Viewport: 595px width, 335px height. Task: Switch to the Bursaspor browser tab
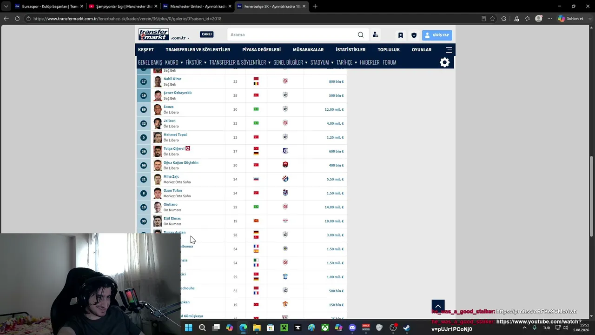pos(49,7)
